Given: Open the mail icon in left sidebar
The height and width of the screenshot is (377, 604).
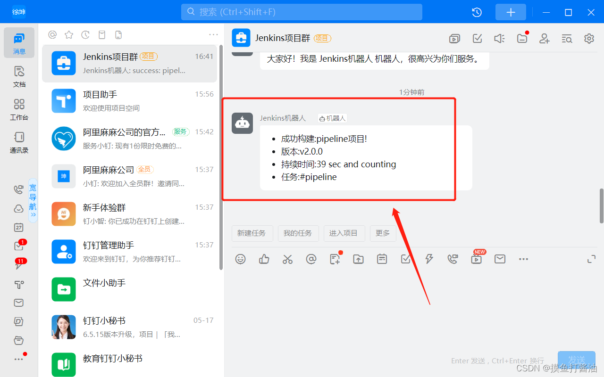Looking at the screenshot, I should click(x=18, y=303).
